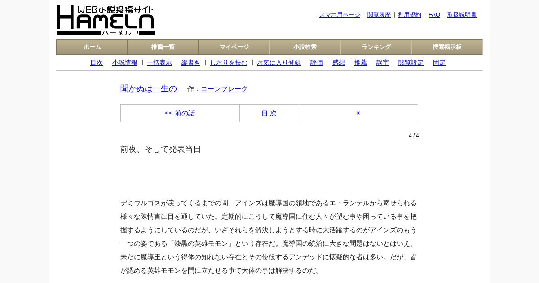Open the 評価 rating link
This screenshot has height=283, width=539.
tap(317, 63)
